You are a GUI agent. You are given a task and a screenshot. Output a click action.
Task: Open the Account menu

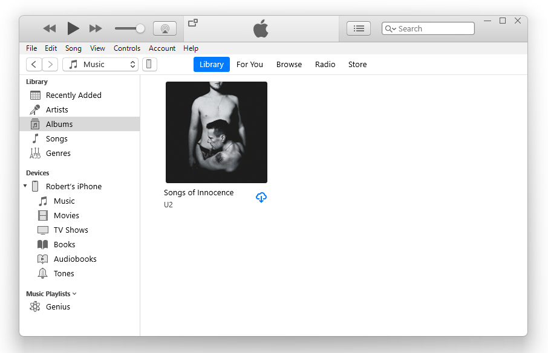[x=162, y=48]
